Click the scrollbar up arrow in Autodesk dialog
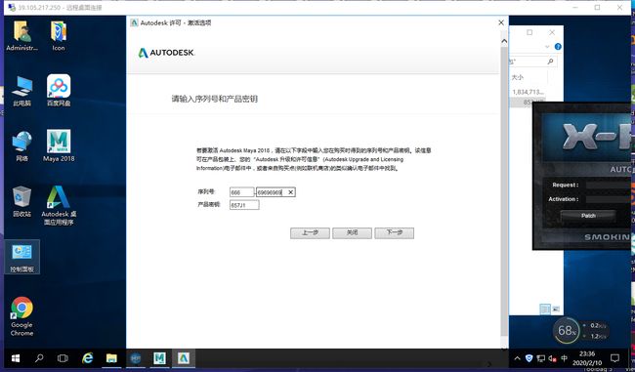Viewport: 635px width, 372px height. coord(504,41)
